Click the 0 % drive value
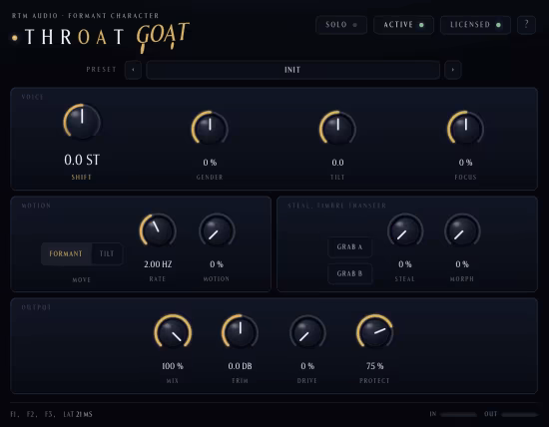 [x=307, y=366]
